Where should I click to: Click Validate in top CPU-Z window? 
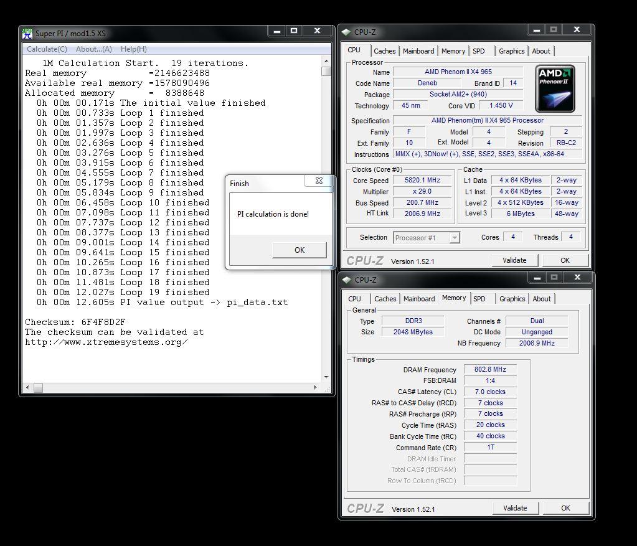[x=514, y=260]
